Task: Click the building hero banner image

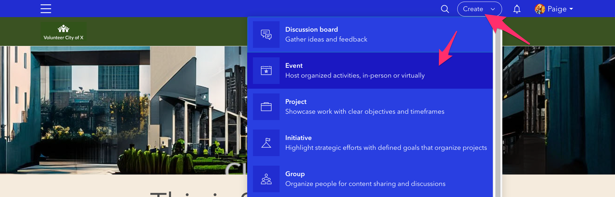Action: (x=123, y=110)
